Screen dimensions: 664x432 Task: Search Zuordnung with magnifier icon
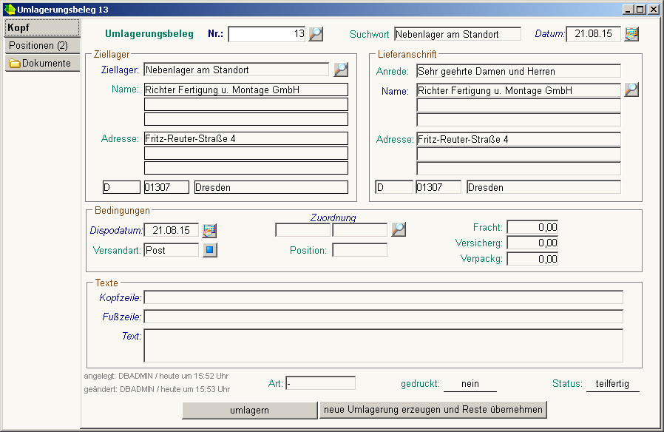399,229
